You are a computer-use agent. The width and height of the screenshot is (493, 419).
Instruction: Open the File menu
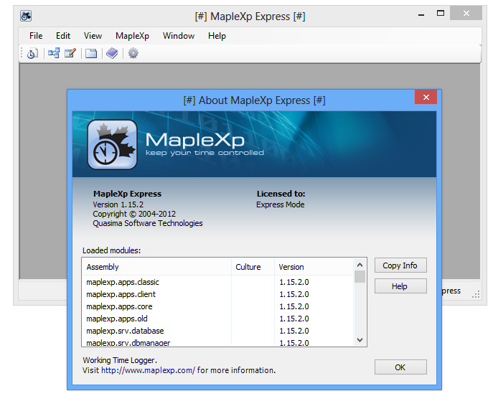coord(36,36)
